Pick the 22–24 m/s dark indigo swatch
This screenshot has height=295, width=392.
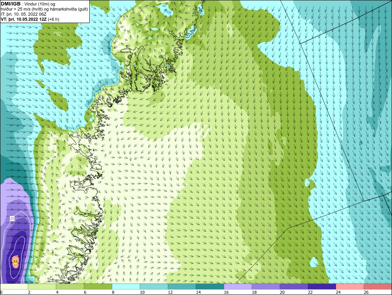click(322, 286)
